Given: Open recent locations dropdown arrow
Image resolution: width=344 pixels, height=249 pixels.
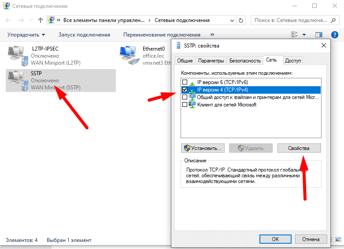Looking at the screenshot, I should [31, 20].
